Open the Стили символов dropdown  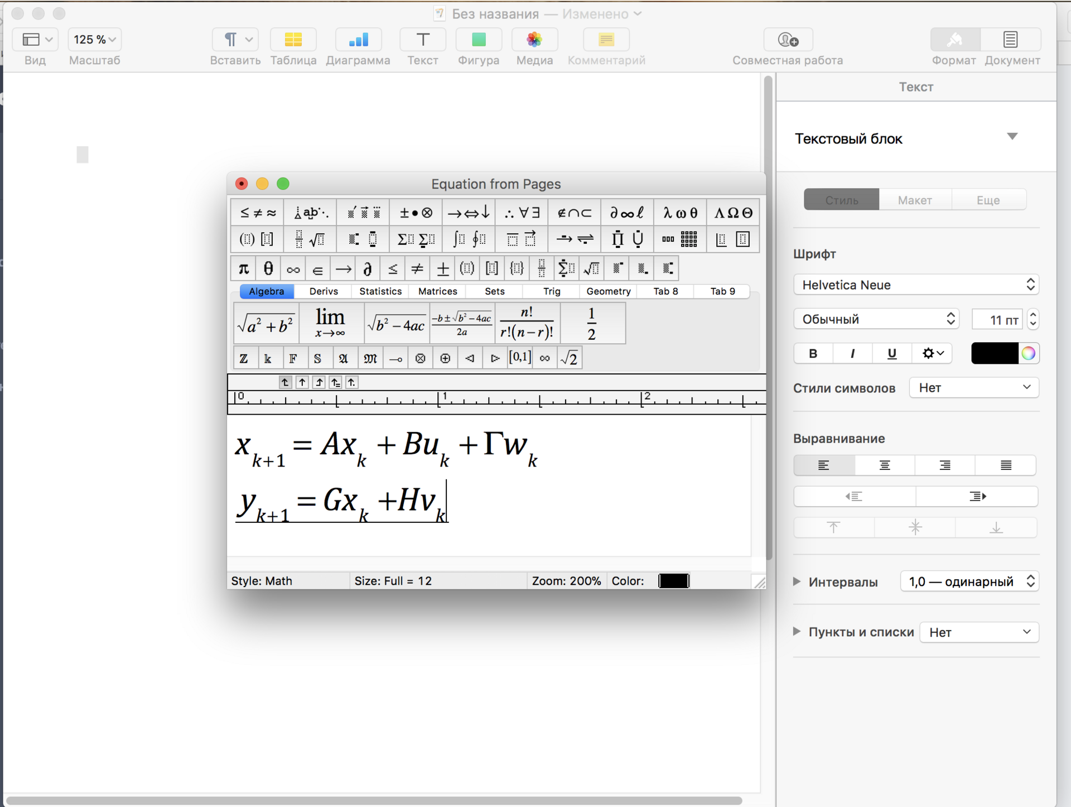pos(974,387)
